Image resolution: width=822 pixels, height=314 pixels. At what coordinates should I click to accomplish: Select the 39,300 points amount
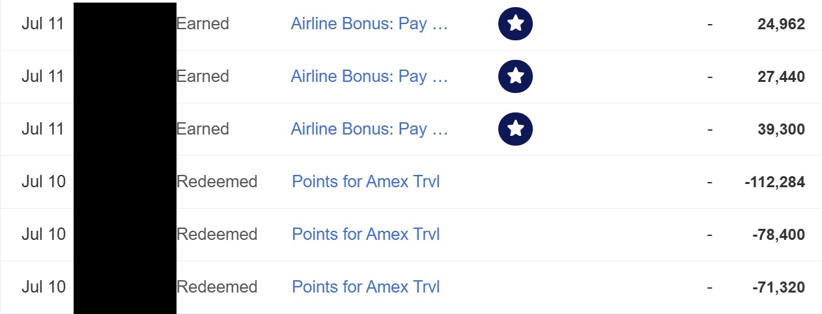coord(781,130)
